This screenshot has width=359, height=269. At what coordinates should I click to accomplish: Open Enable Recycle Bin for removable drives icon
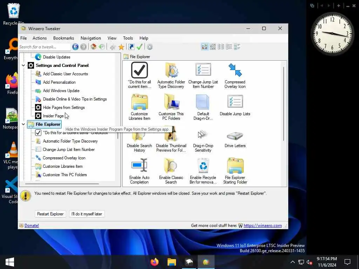tap(203, 171)
